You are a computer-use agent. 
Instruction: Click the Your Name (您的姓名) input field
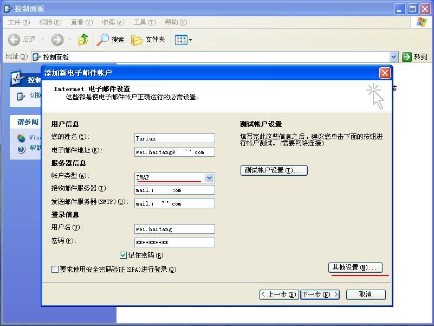tap(174, 138)
